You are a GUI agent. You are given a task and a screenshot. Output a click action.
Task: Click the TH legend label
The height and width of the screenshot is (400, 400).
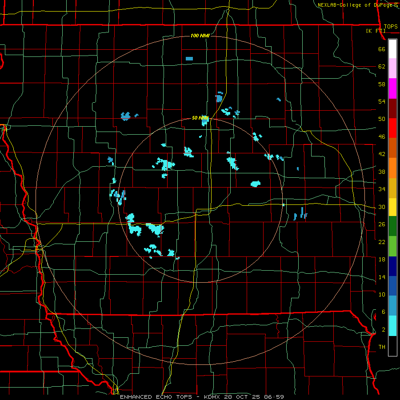[382, 347]
